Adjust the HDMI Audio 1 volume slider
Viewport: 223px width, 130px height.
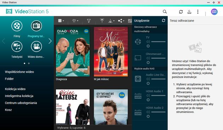(158, 96)
